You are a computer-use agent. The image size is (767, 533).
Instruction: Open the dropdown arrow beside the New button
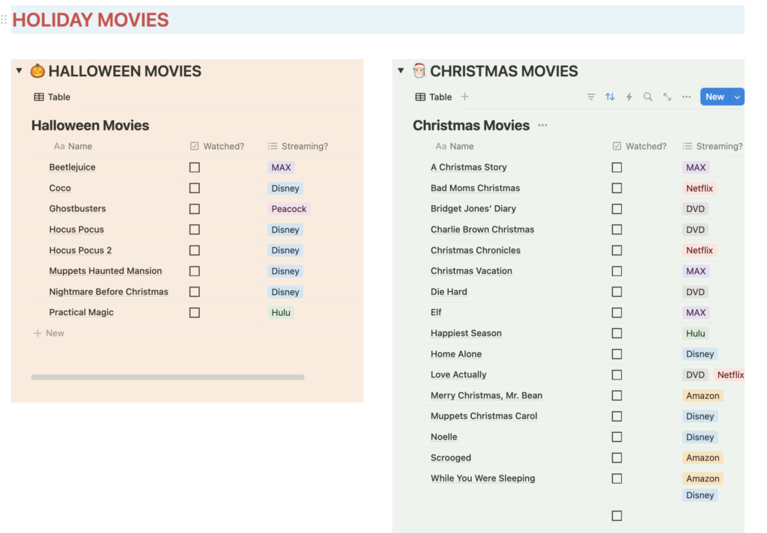(x=737, y=97)
